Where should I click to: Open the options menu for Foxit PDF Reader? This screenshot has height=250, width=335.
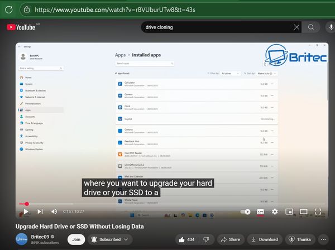tap(272, 155)
